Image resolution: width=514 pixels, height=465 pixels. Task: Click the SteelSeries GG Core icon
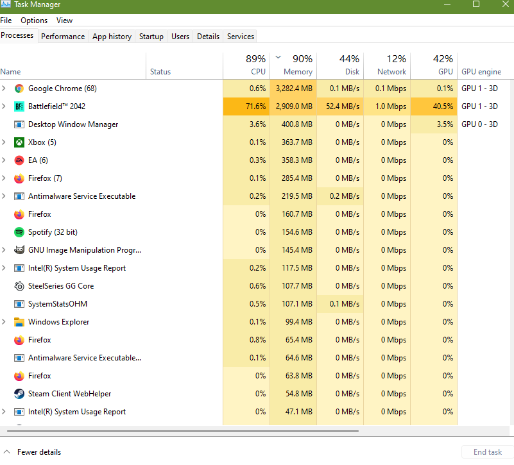19,286
